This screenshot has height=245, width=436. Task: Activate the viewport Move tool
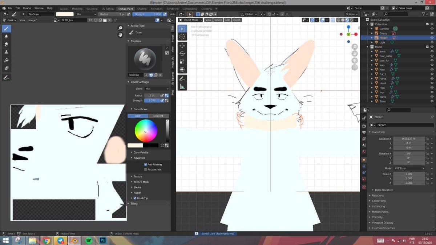pos(182,46)
